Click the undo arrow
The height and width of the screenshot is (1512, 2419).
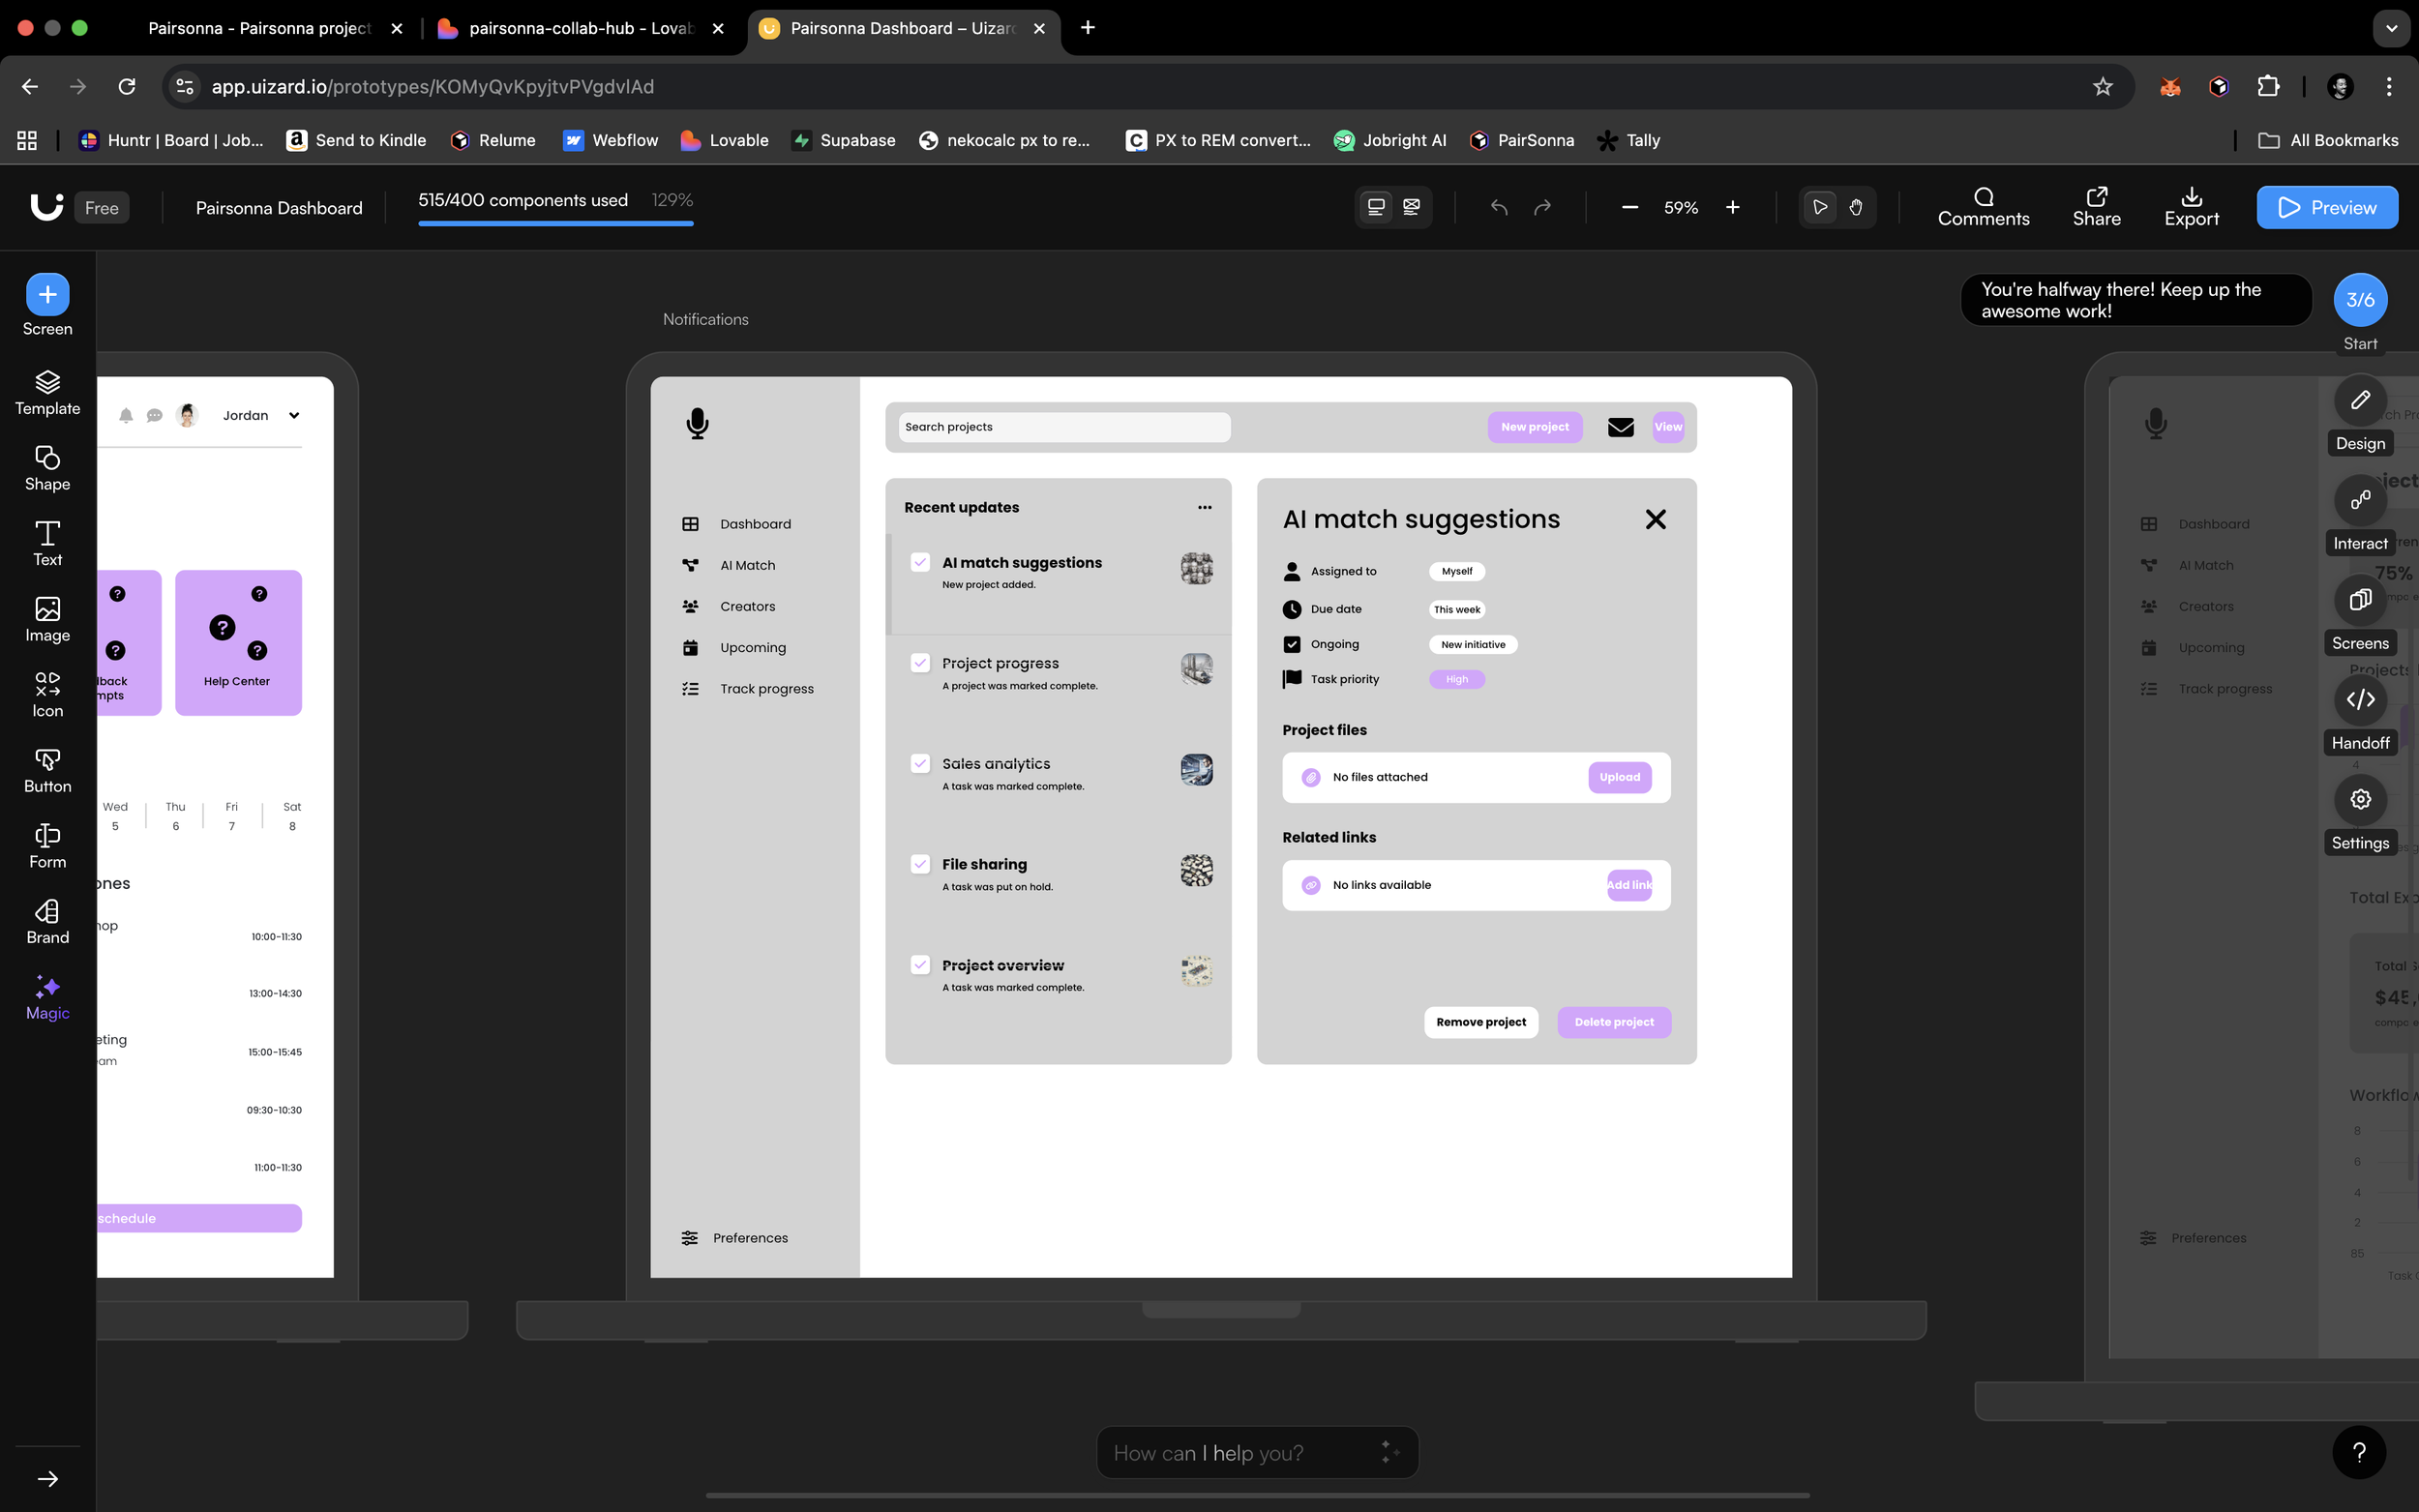tap(1498, 207)
